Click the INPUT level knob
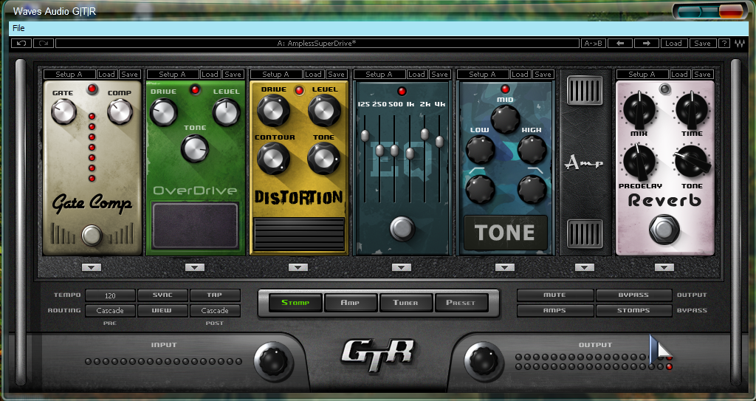 pyautogui.click(x=273, y=361)
